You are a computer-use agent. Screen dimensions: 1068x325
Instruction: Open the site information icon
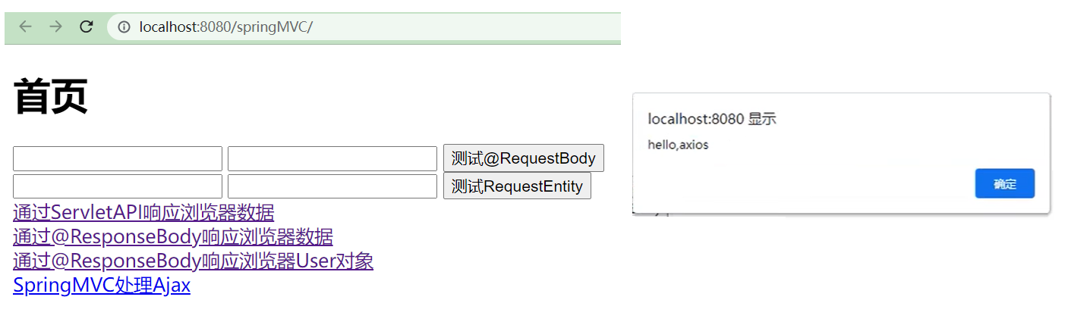124,27
